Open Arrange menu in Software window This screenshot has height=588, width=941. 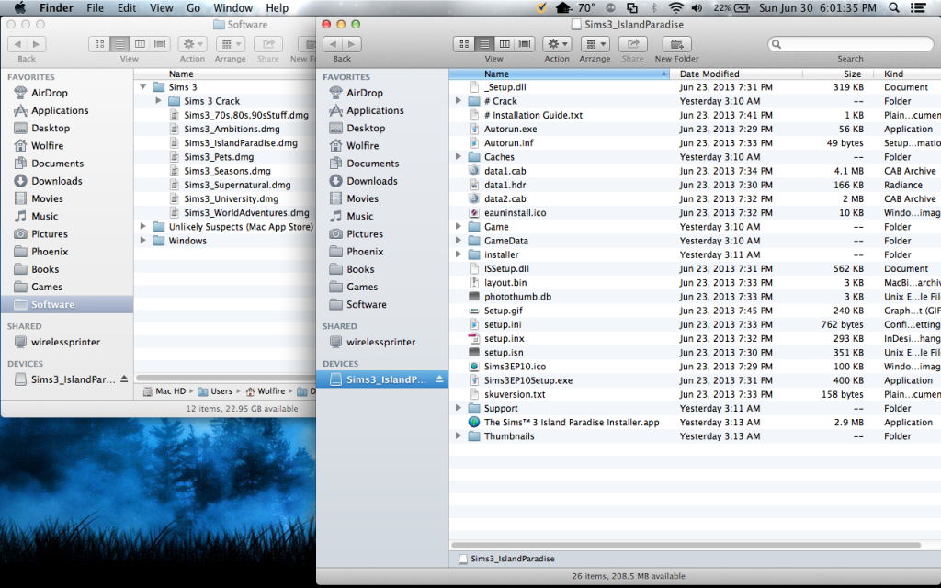point(231,44)
